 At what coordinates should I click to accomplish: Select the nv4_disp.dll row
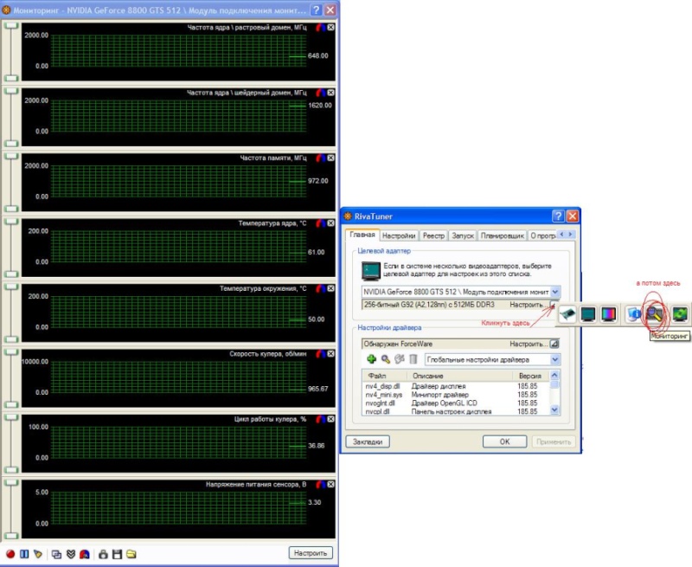[x=457, y=386]
